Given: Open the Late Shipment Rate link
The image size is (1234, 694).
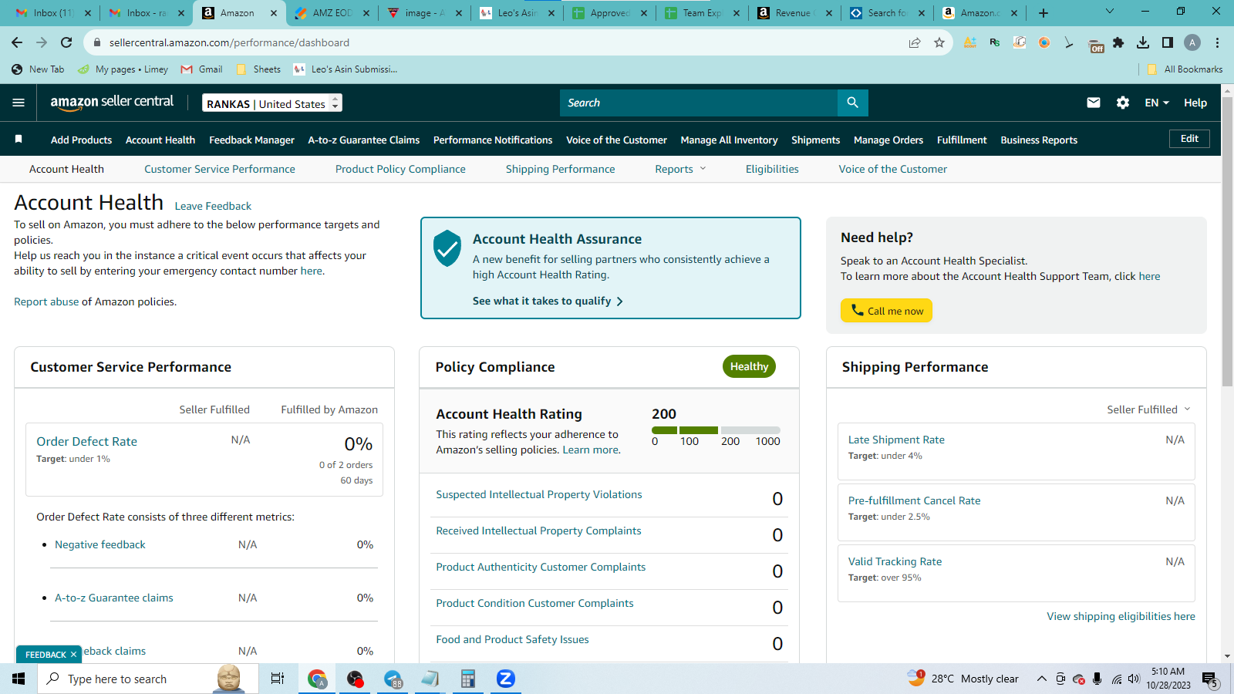Looking at the screenshot, I should [896, 440].
